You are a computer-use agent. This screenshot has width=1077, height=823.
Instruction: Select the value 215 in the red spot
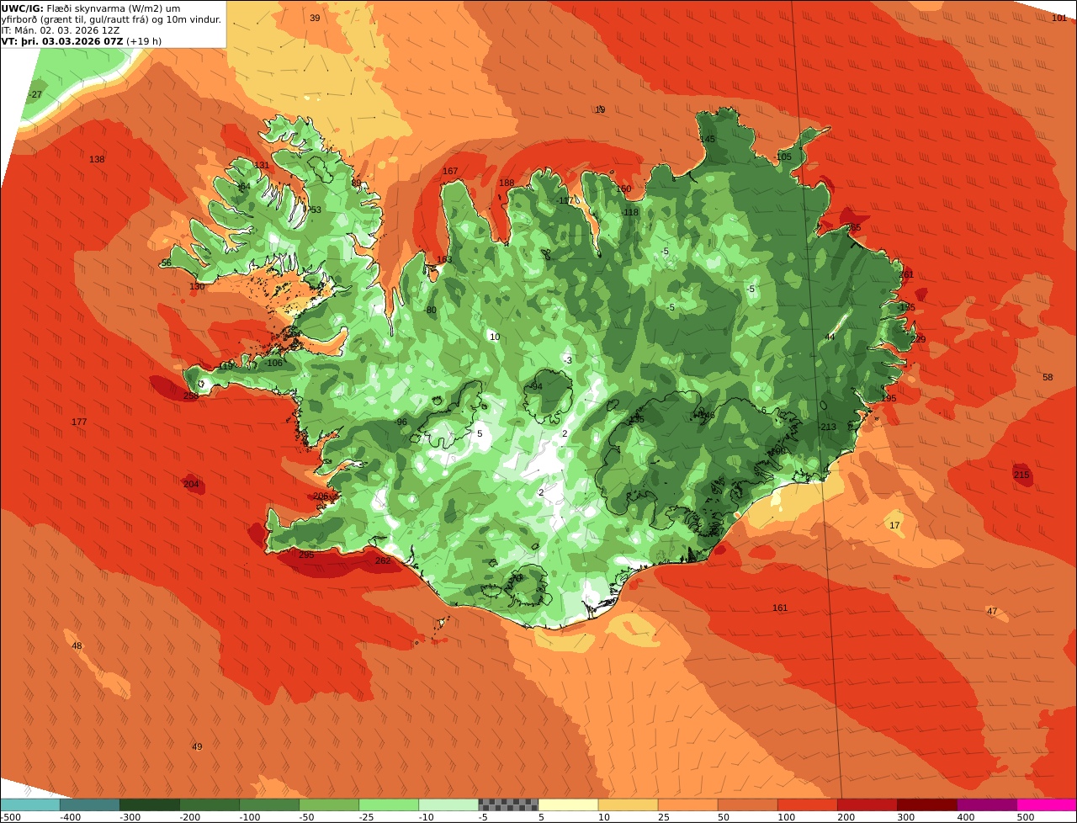[x=1021, y=475]
